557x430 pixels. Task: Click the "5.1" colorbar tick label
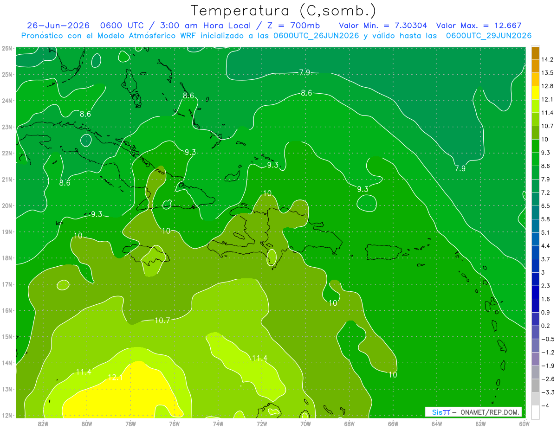coord(546,232)
